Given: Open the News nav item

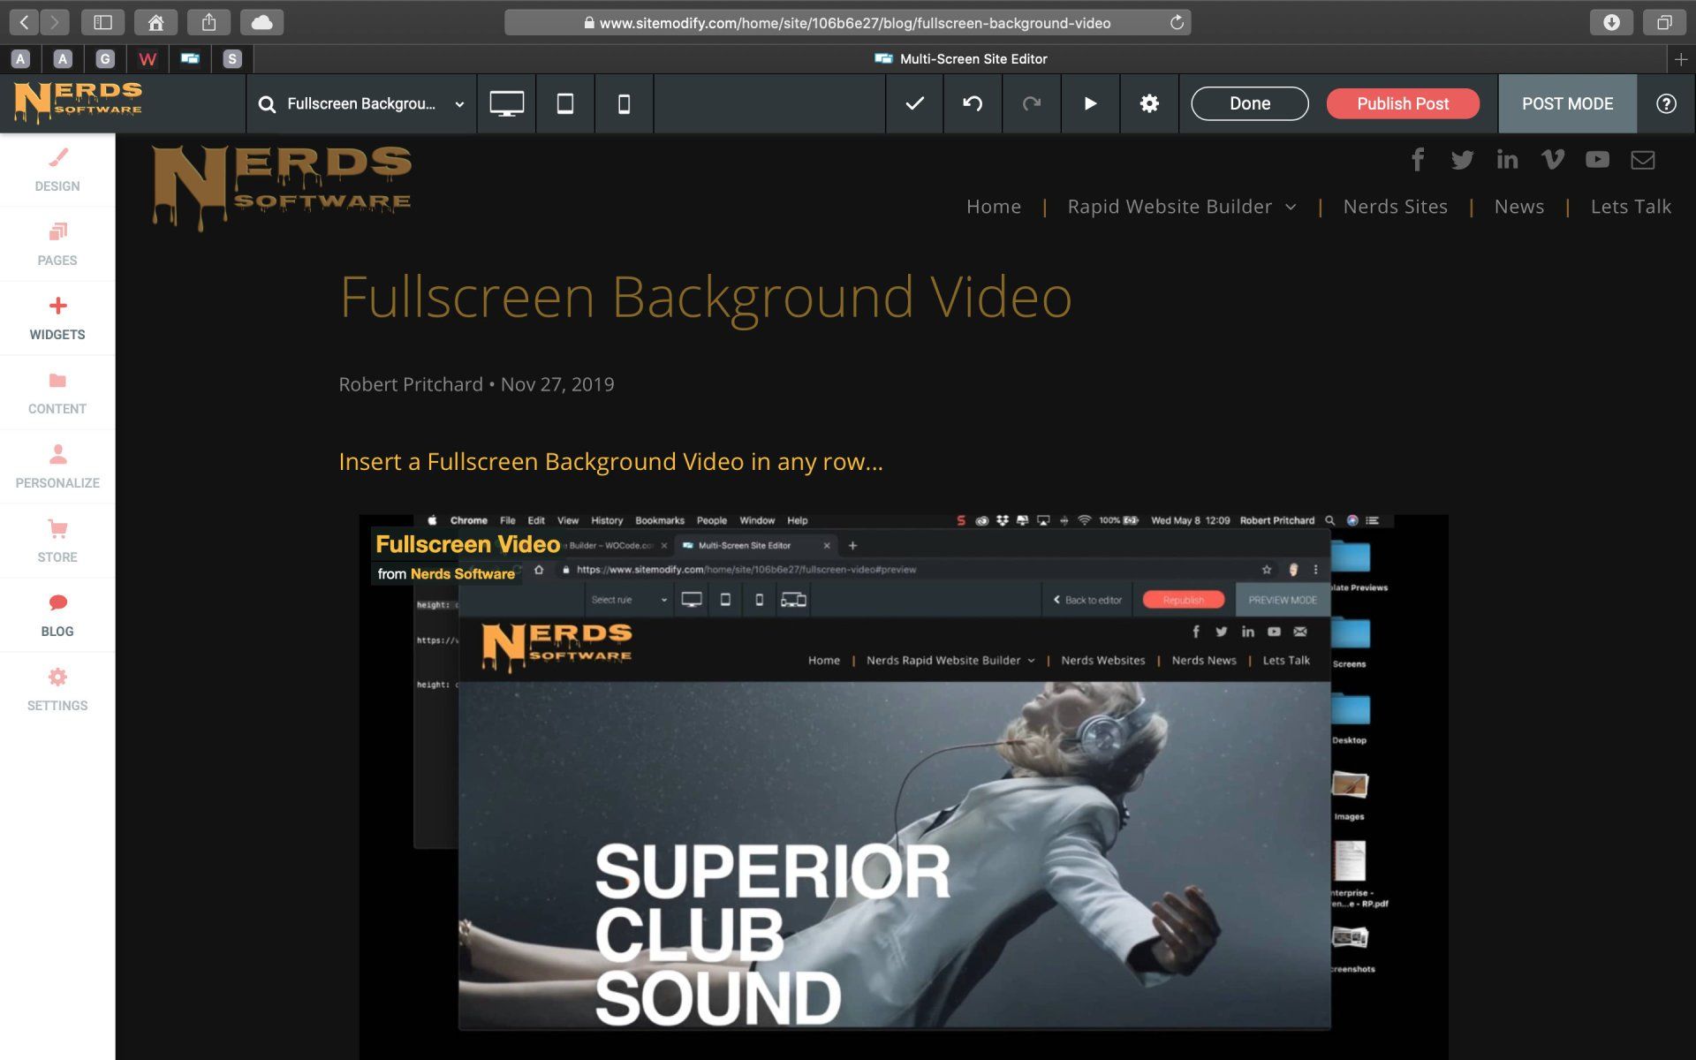Looking at the screenshot, I should click(1519, 207).
